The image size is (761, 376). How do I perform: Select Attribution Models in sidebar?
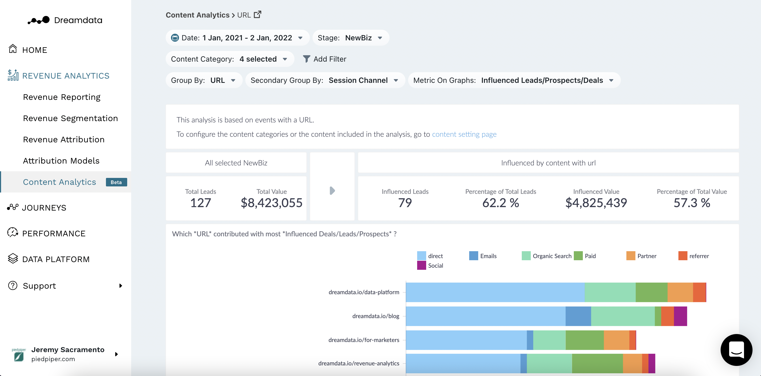click(61, 161)
